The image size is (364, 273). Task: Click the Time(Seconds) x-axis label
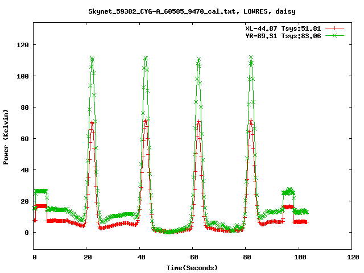[x=192, y=268]
